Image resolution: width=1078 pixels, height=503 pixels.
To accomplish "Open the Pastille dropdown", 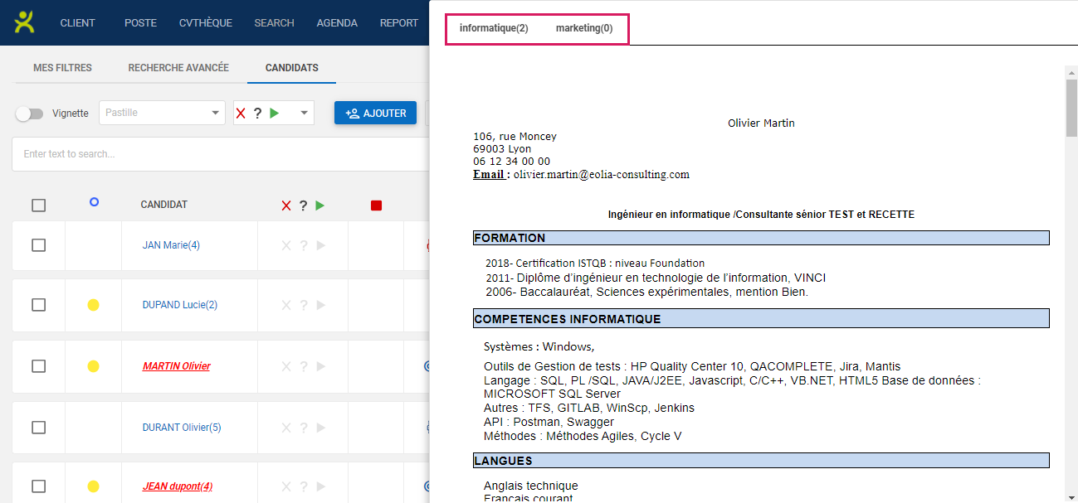I will 162,113.
